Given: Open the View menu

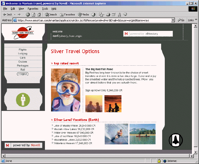Looking at the screenshot, I should pos(21,9).
